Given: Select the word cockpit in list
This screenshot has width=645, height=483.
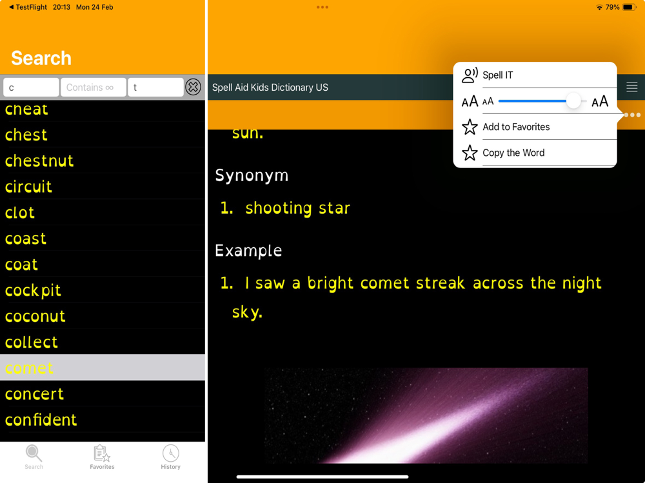Looking at the screenshot, I should pyautogui.click(x=103, y=290).
